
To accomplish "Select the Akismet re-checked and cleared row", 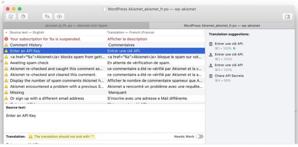I will pos(104,74).
